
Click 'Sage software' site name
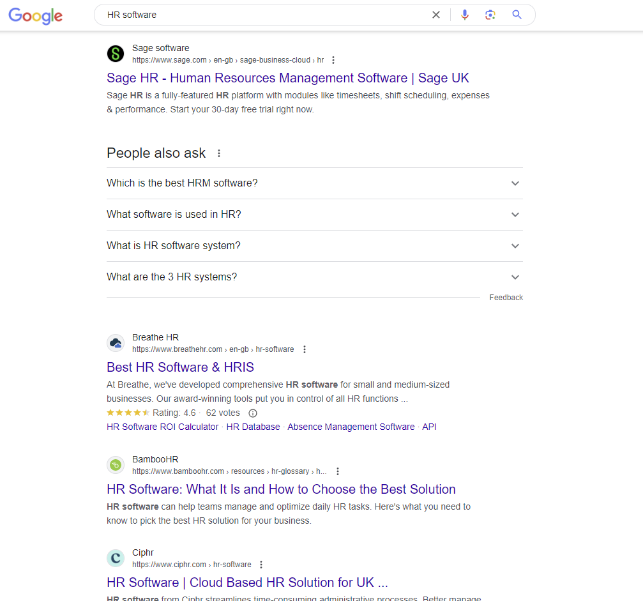[x=160, y=48]
